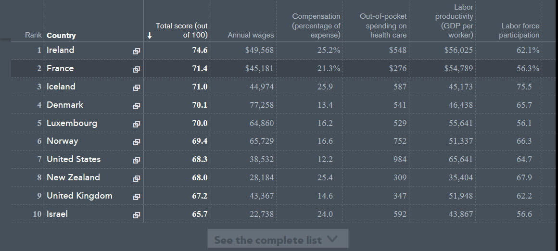
Task: Expand See the complete list
Action: (278, 239)
